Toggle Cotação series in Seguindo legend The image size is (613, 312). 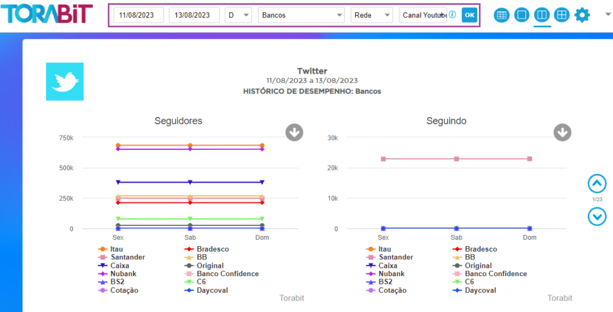[386, 290]
